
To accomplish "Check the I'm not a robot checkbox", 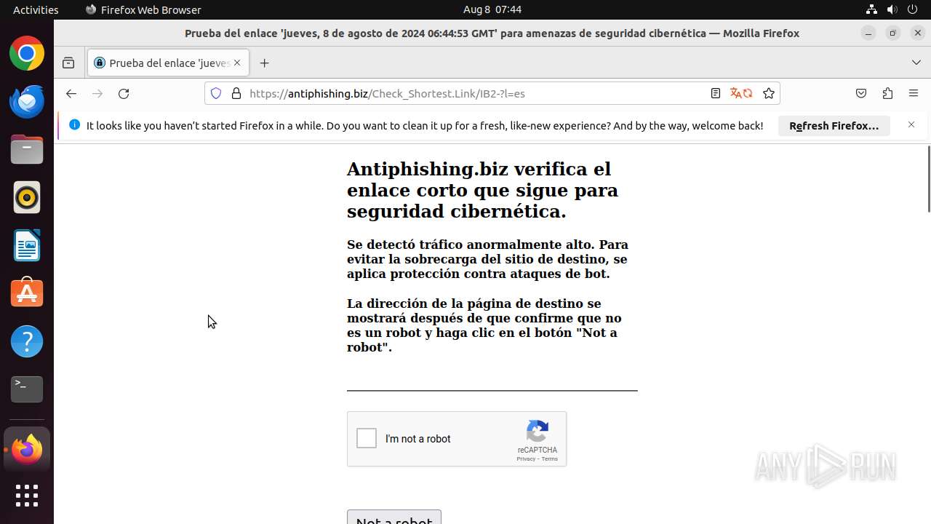I will click(x=367, y=438).
